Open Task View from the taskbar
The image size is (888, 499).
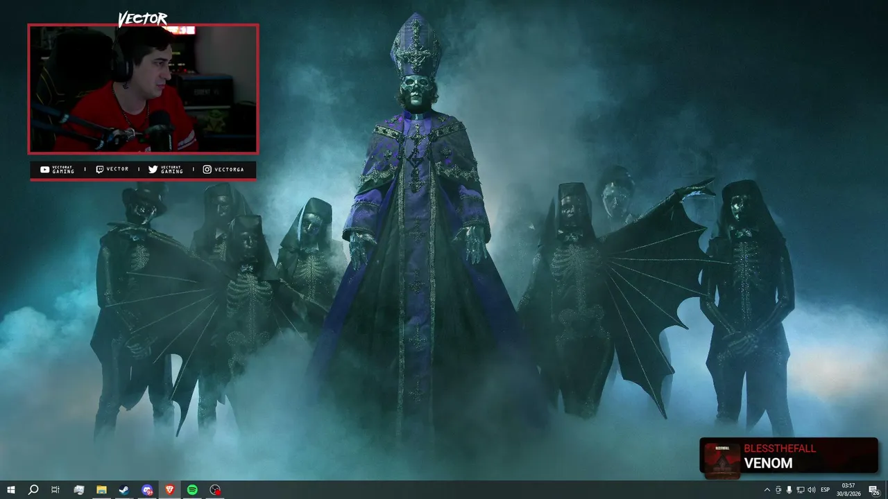click(x=55, y=490)
